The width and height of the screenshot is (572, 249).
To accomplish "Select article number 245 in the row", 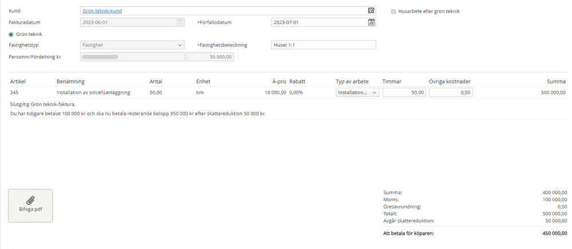I will [x=14, y=92].
